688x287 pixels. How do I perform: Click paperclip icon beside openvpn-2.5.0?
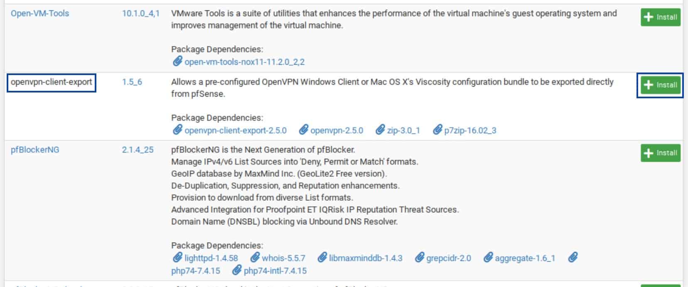coord(303,130)
